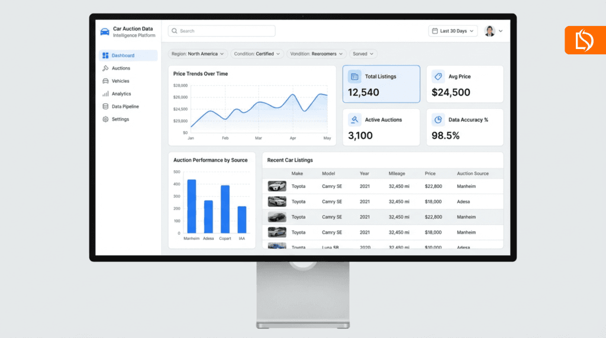Click the calendar icon beside Last 30 Days
The width and height of the screenshot is (606, 338).
435,31
